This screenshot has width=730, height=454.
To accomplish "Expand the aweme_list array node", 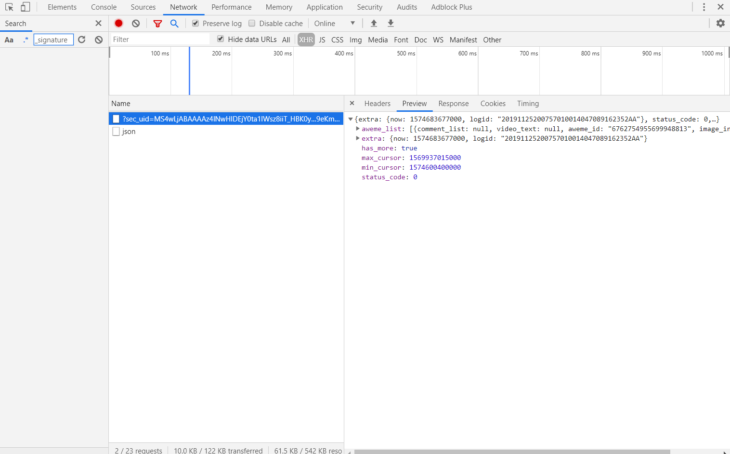I will 357,129.
